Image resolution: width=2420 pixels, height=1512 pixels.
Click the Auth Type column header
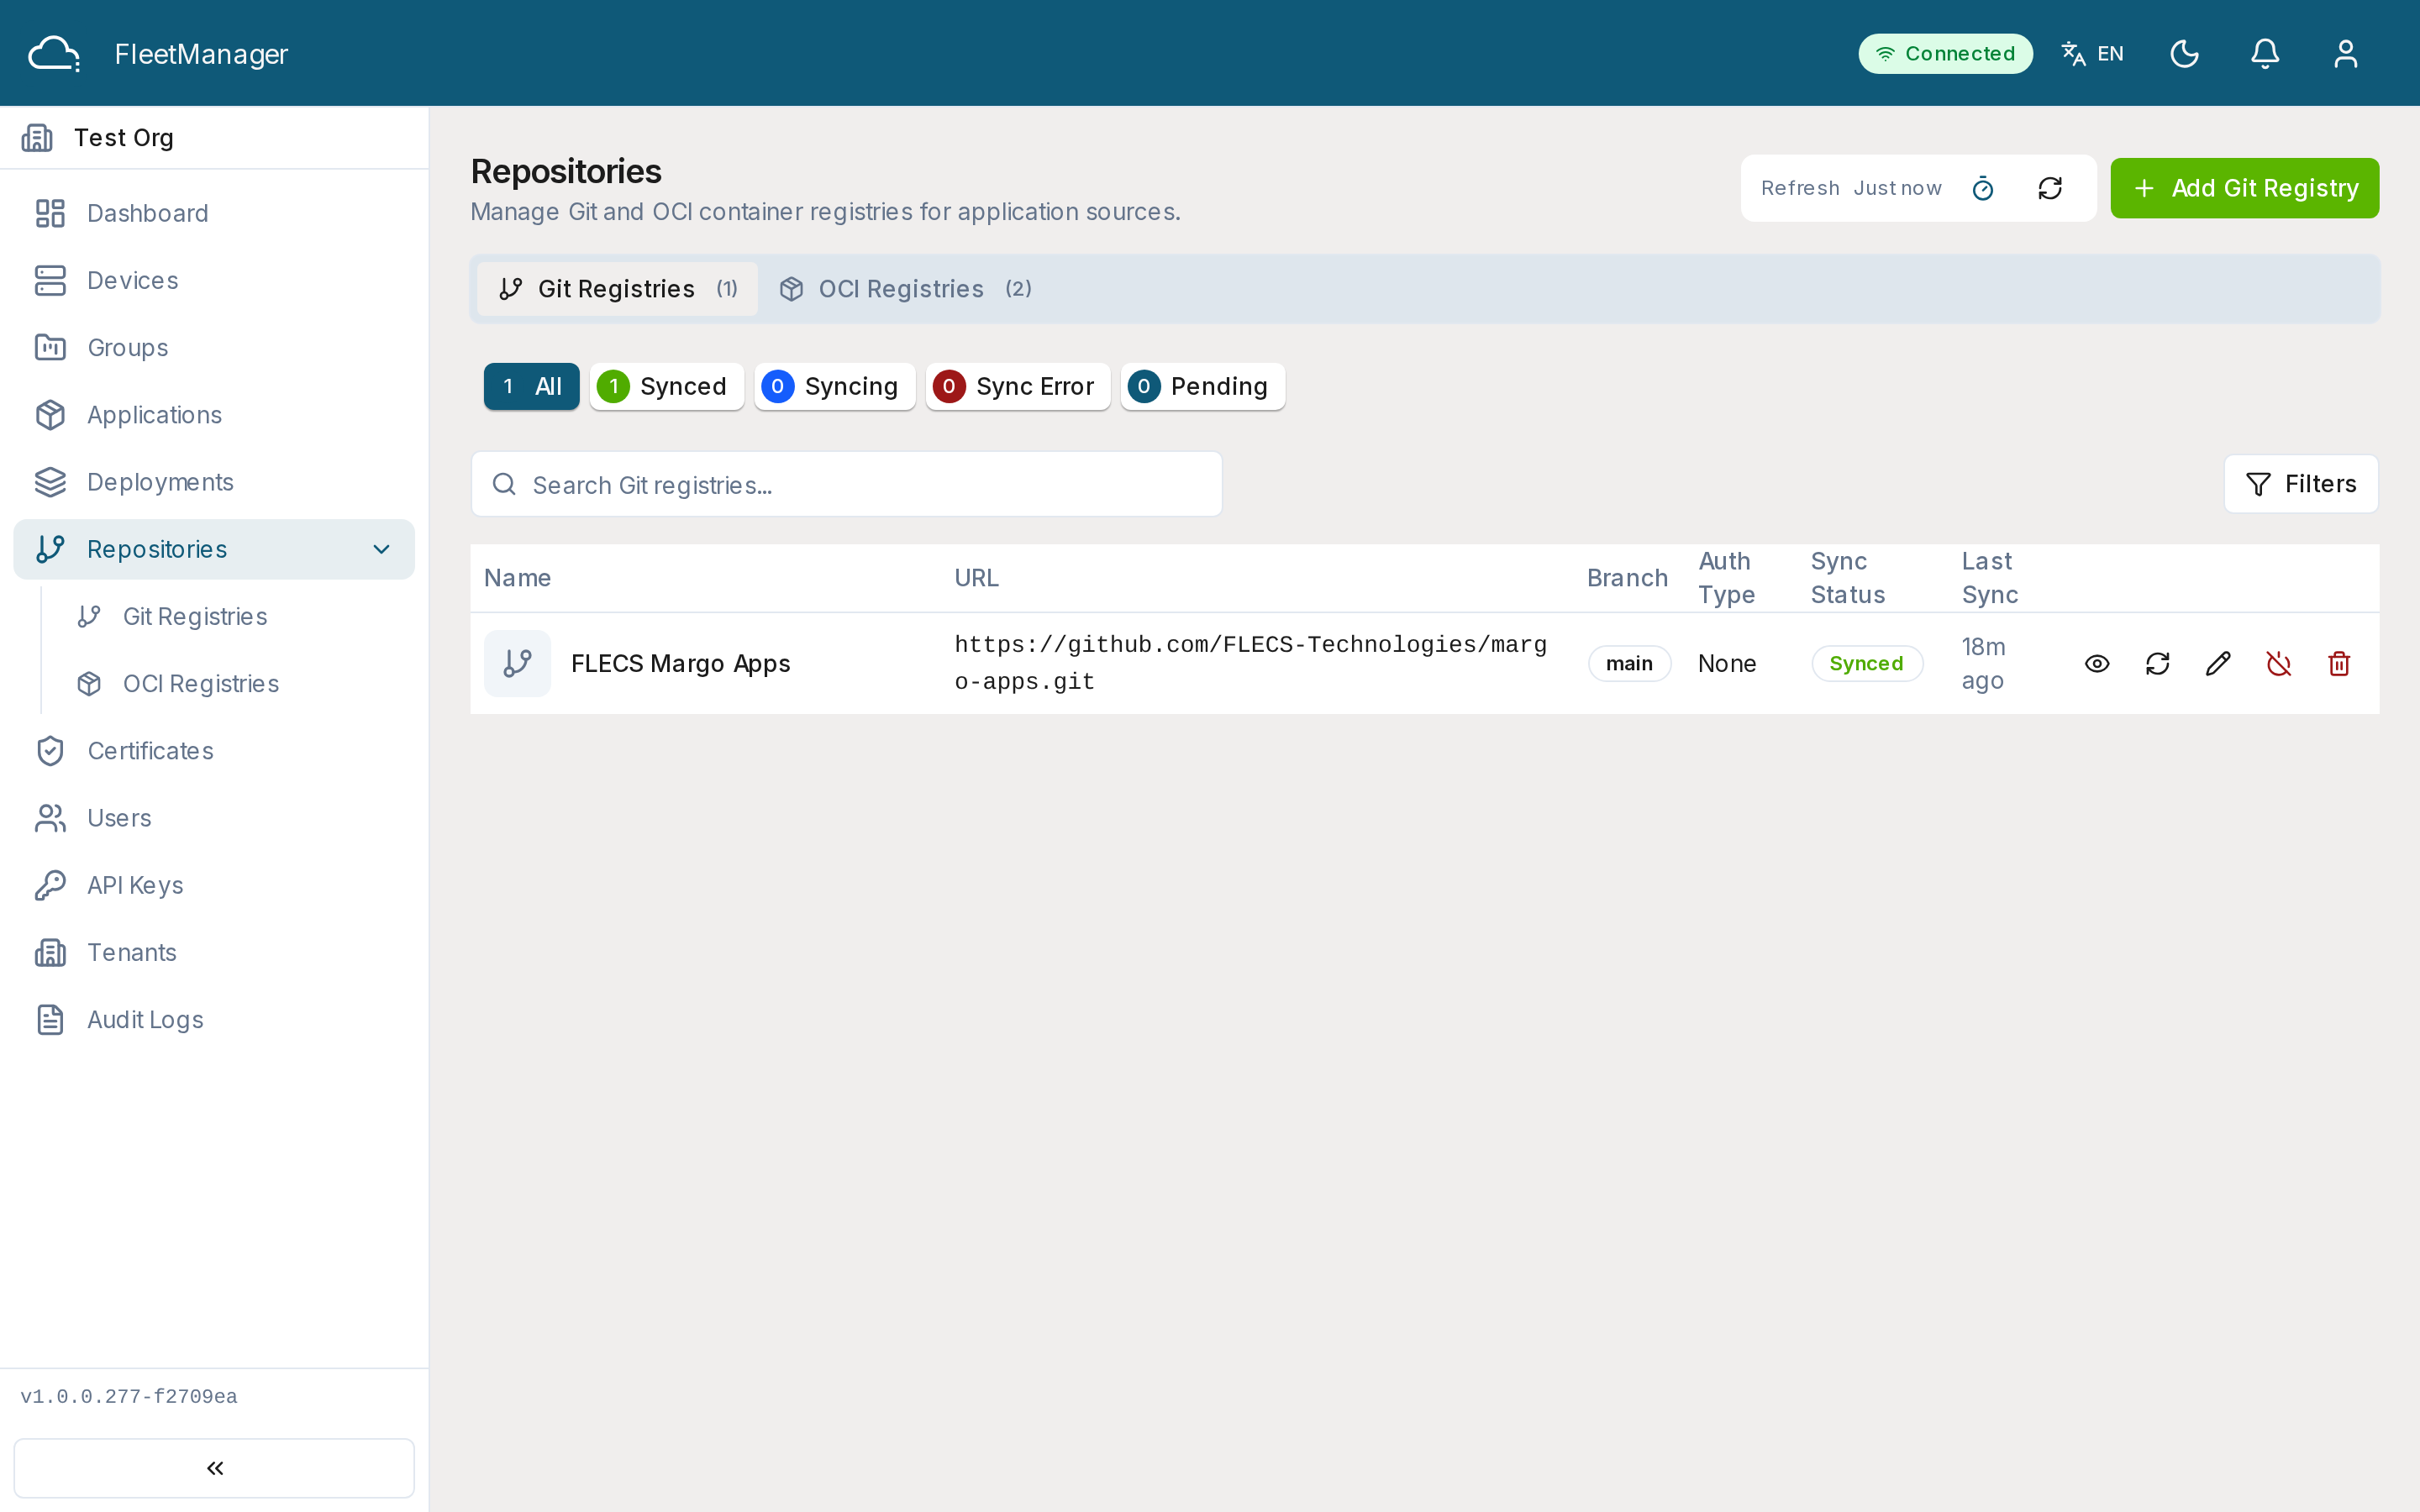pyautogui.click(x=1726, y=578)
